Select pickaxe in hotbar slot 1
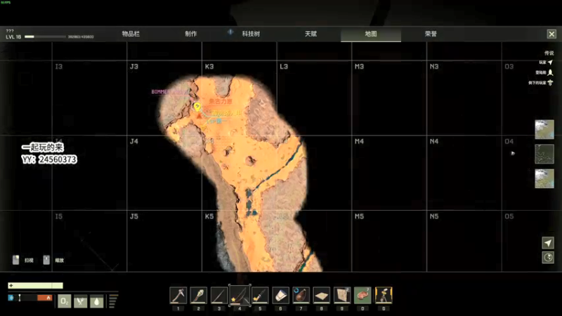The width and height of the screenshot is (562, 316). [178, 296]
